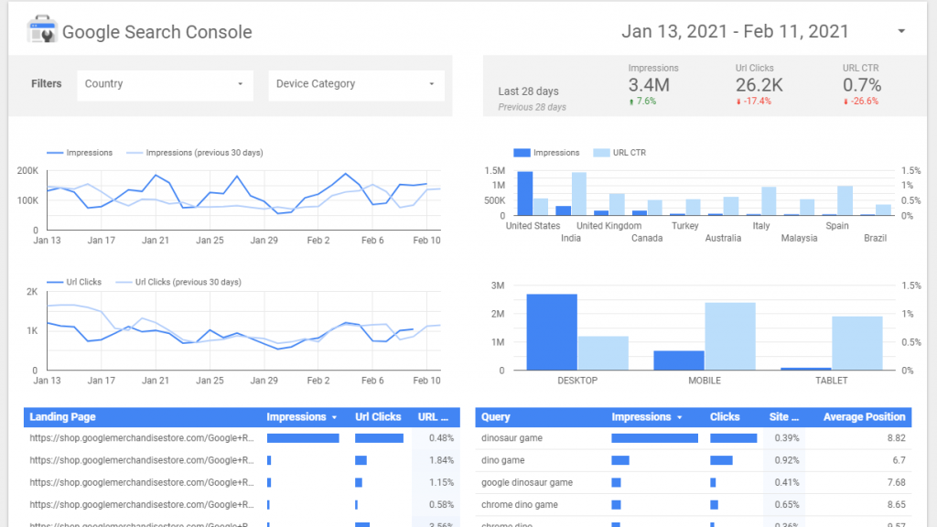Toggle Impressions (previous 30 days) legend entry
Viewport: 937px width, 527px height.
pos(204,153)
